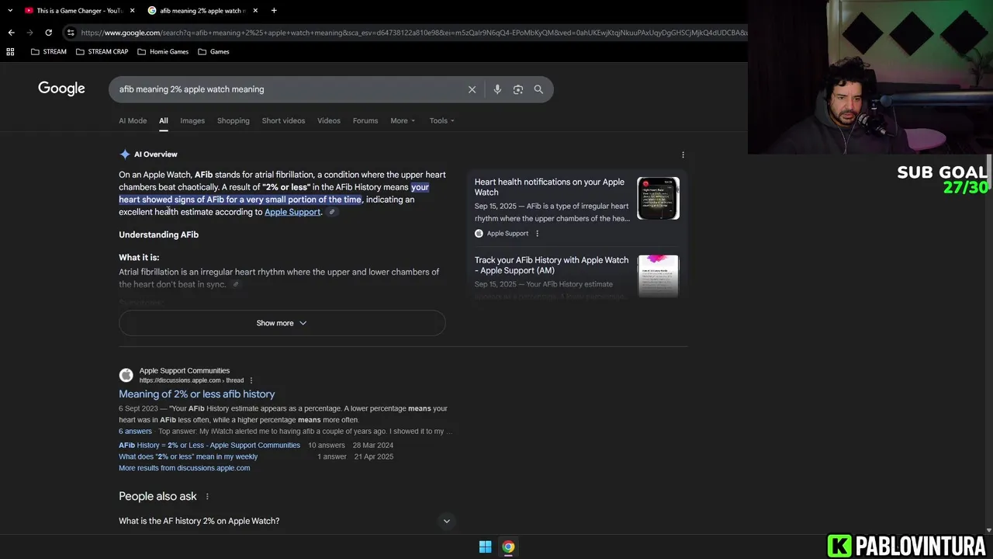Click the source link icon after Apple Support
Screen dimensions: 993x559
[x=332, y=212]
